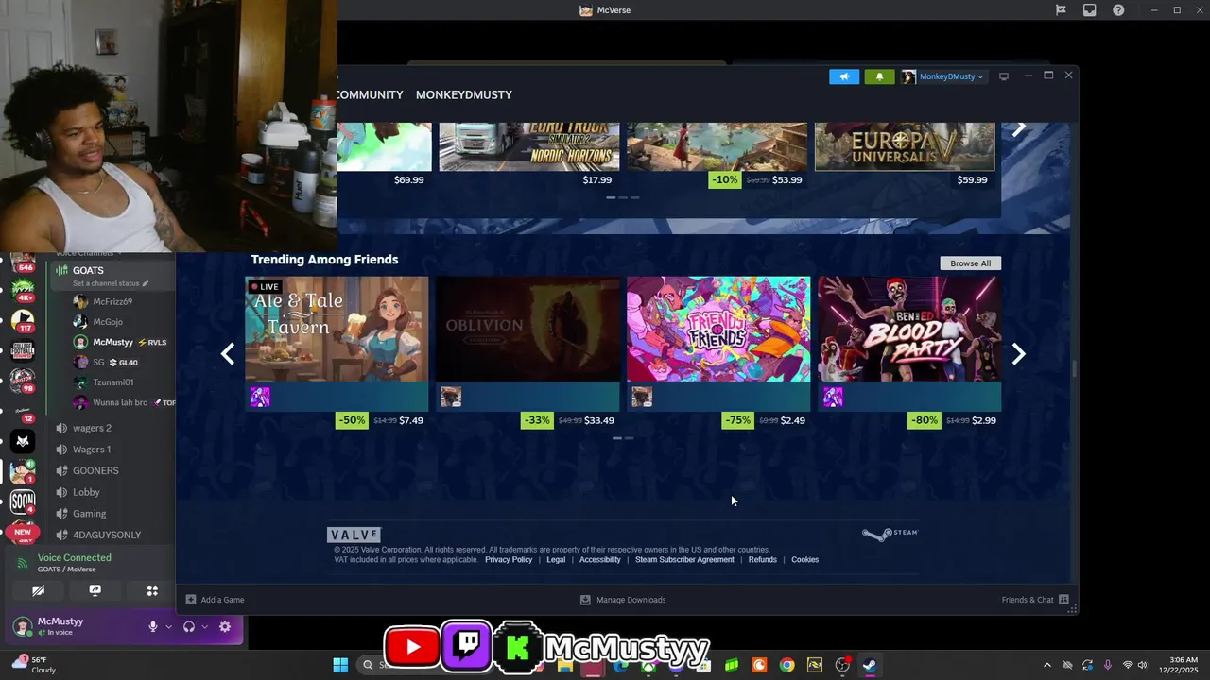Viewport: 1210px width, 680px height.
Task: Click friend avatar under Blood Party card
Action: coord(833,398)
